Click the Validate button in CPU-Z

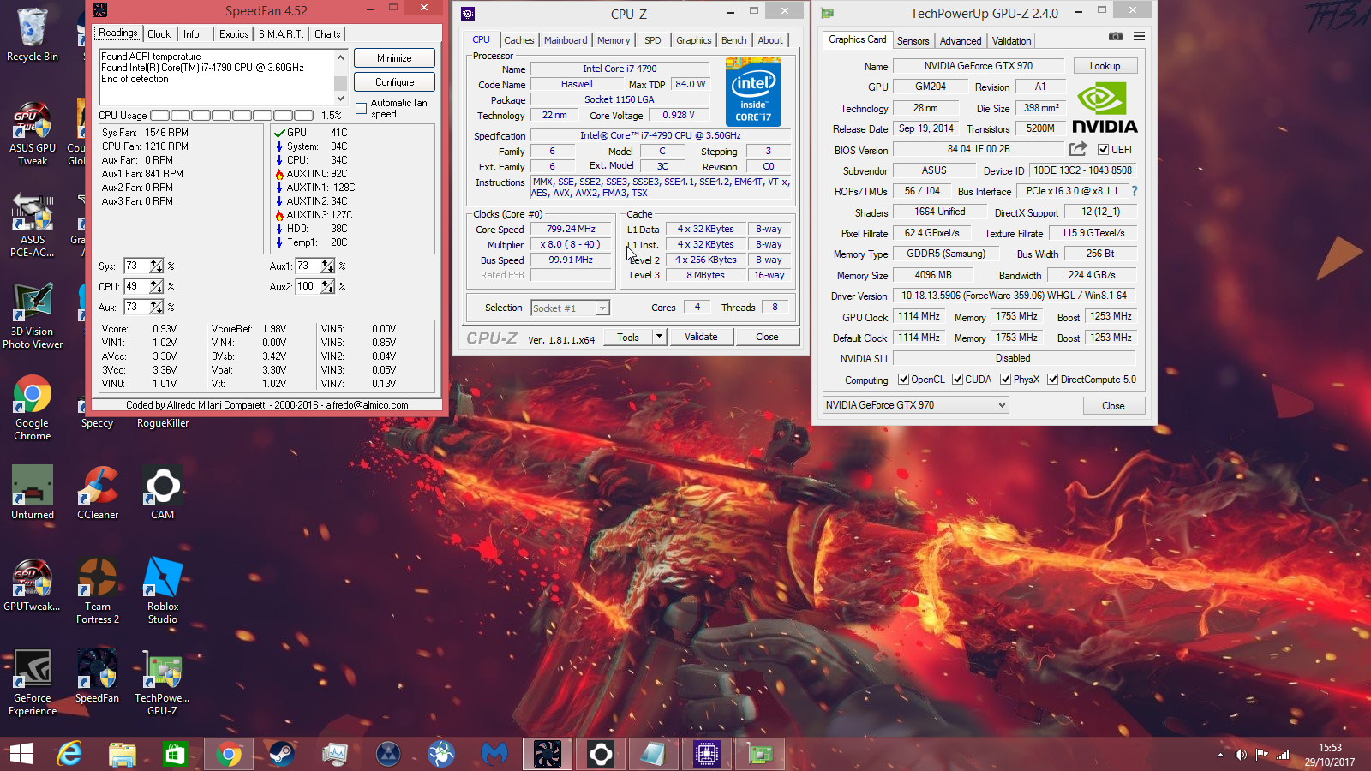coord(701,337)
